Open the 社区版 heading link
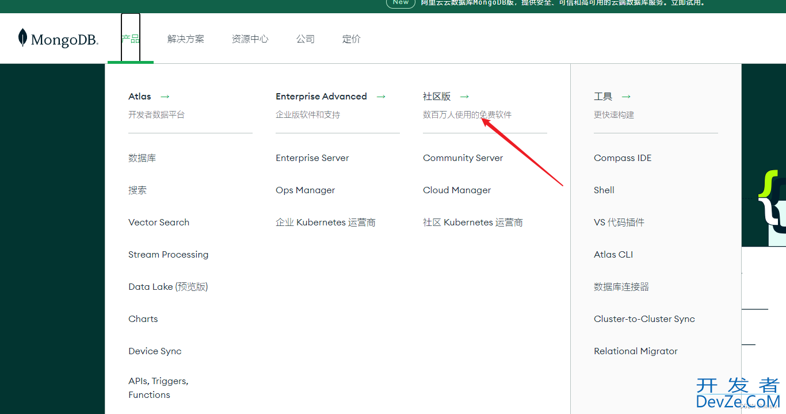Screen dimensions: 786x414 437,97
